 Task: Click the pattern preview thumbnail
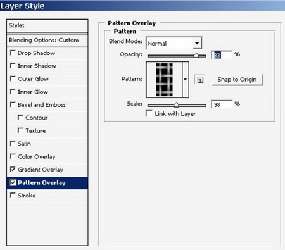[x=164, y=80]
